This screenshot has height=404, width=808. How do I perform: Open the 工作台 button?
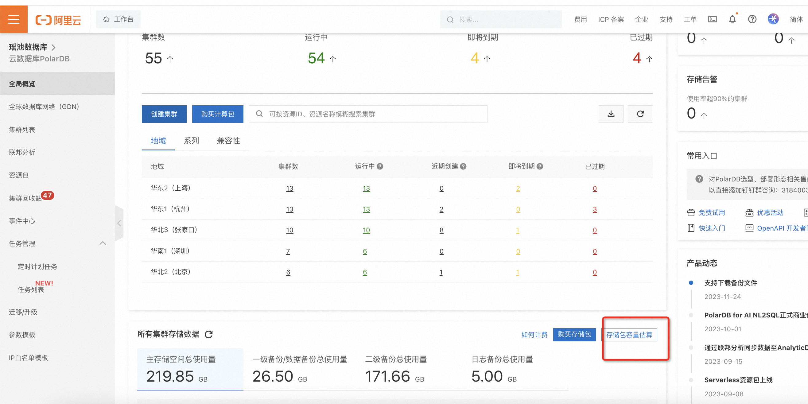pos(118,19)
